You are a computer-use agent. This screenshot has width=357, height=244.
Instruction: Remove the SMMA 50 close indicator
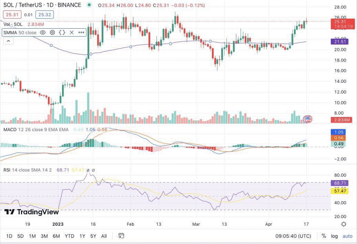tap(72, 32)
